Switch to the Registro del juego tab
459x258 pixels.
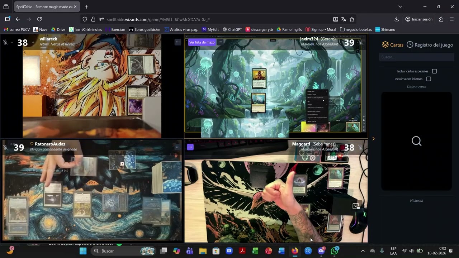[430, 45]
